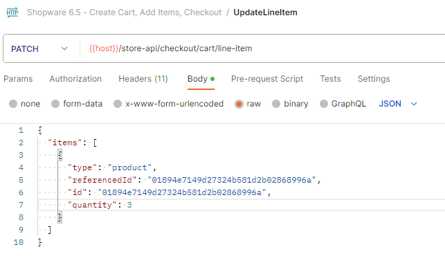Click the HTTP request icon
Image resolution: width=445 pixels, height=256 pixels.
[12, 12]
